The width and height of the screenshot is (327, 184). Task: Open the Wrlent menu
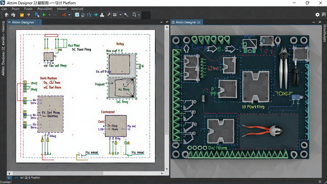point(62,9)
